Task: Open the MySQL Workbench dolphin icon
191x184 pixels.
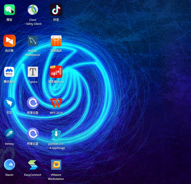Action: (x=33, y=41)
